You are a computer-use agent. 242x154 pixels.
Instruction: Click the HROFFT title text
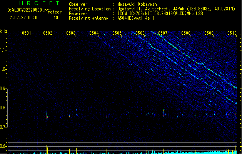[40, 3]
